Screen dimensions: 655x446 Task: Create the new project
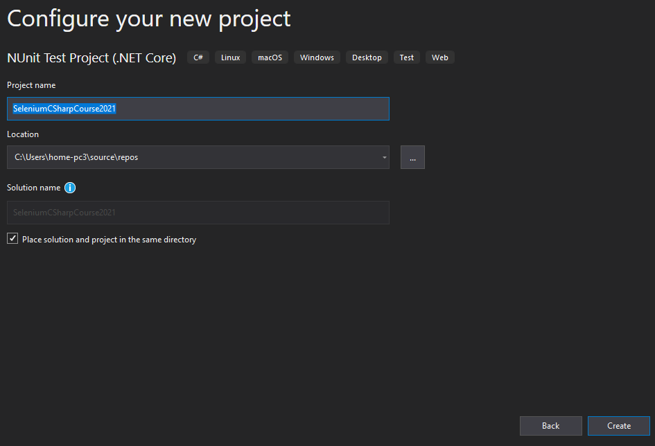pos(619,426)
